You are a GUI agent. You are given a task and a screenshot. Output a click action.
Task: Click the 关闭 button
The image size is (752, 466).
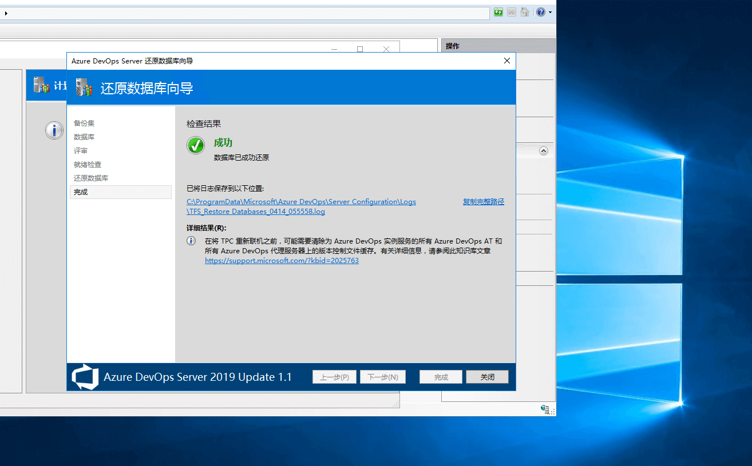[x=487, y=377]
